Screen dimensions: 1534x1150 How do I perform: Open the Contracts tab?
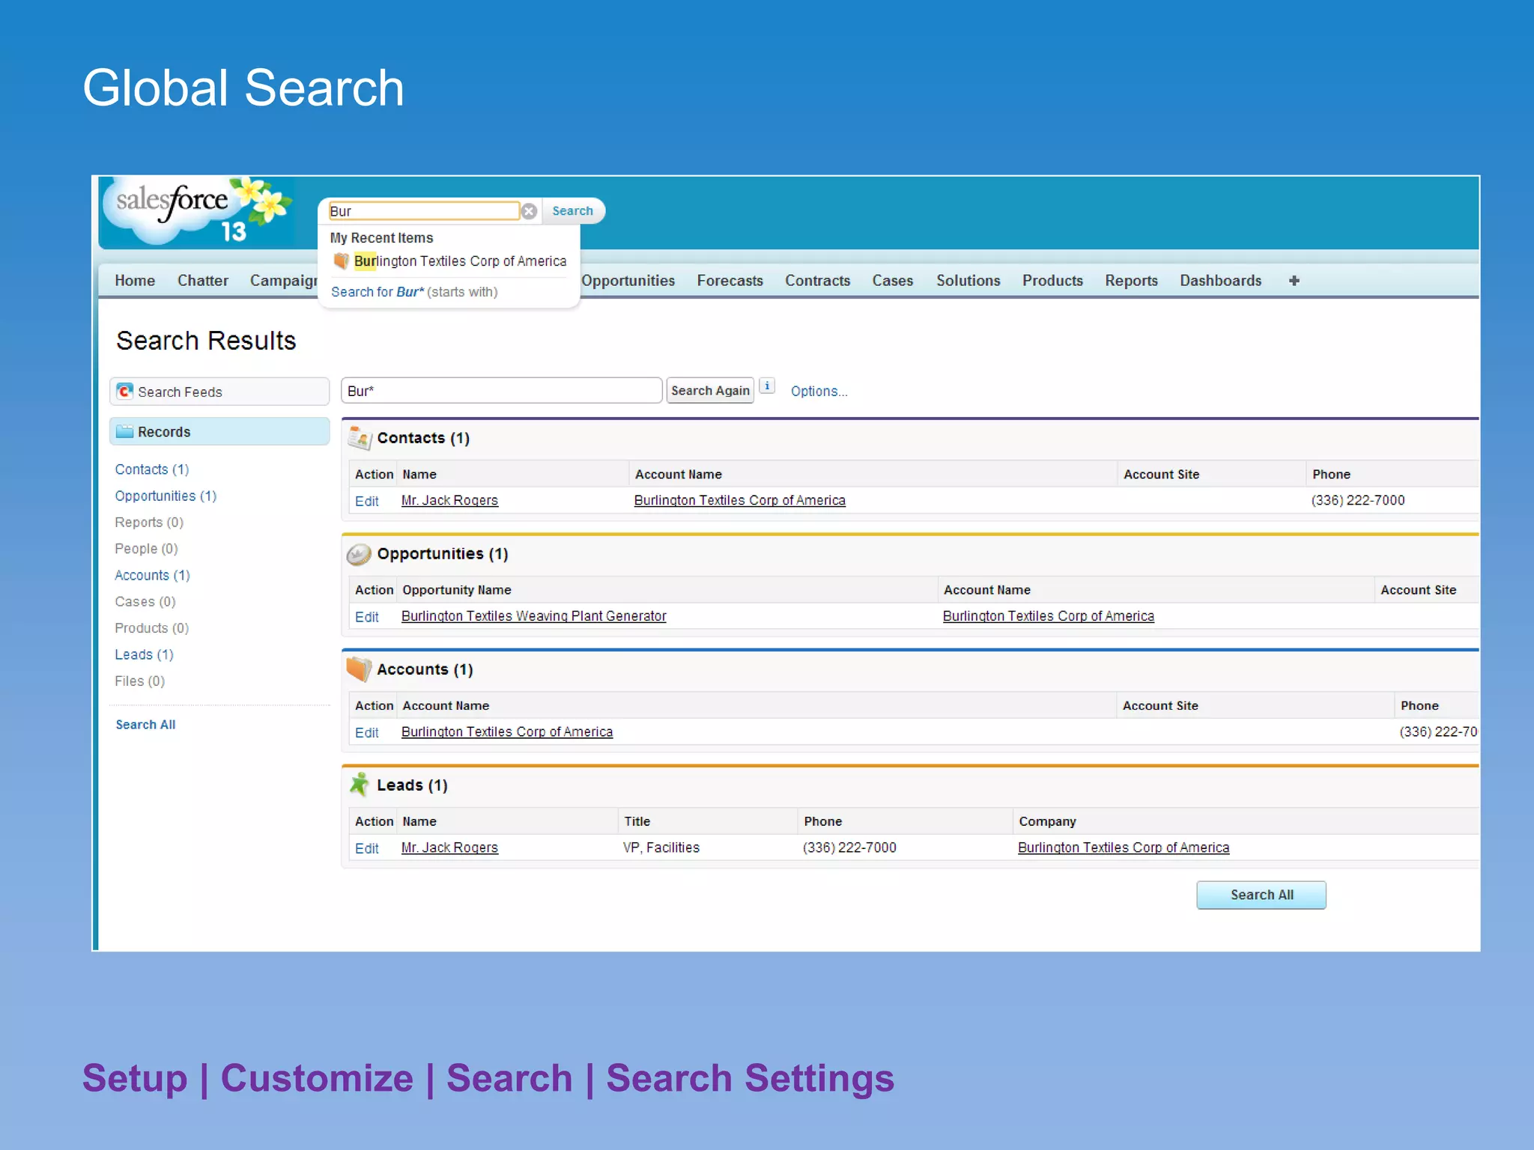817,281
